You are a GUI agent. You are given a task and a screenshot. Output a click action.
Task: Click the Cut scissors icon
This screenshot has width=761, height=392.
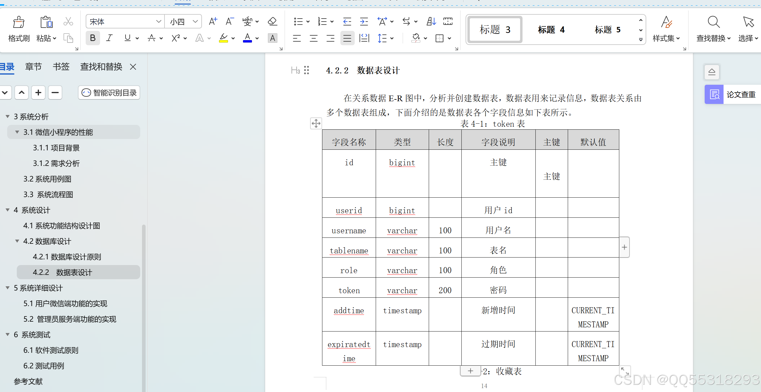coord(68,22)
